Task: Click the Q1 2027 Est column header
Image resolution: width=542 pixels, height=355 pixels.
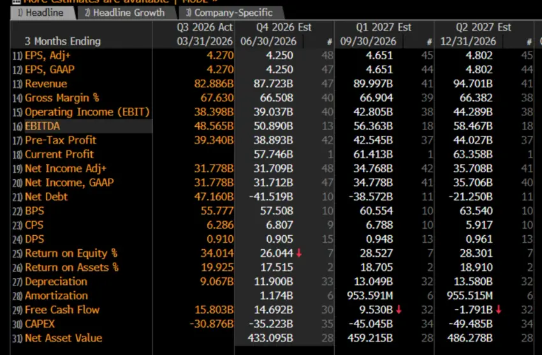Action: (x=384, y=27)
